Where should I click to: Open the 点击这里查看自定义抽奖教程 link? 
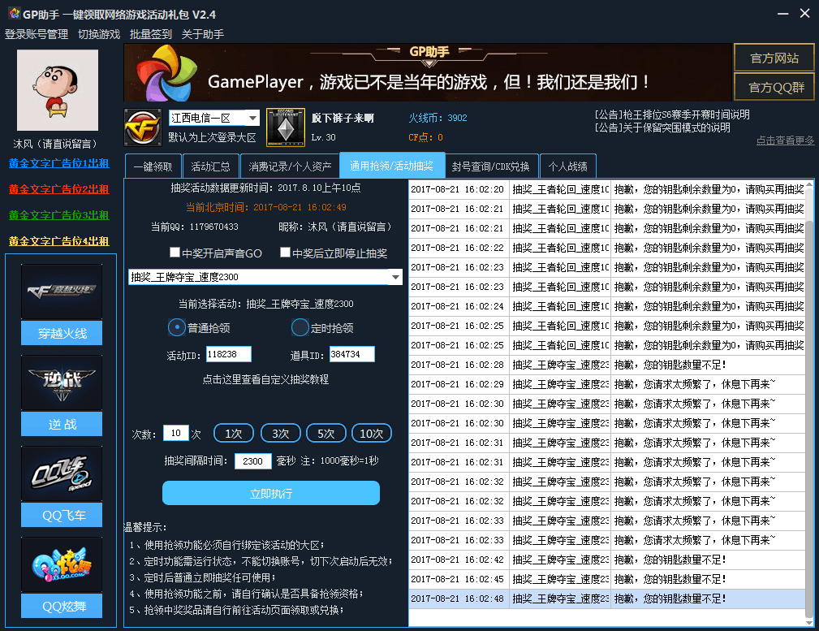[265, 379]
